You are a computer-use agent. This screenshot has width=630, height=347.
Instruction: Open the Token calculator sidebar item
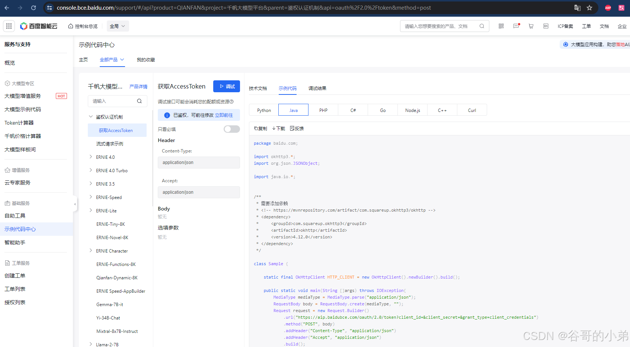(19, 123)
